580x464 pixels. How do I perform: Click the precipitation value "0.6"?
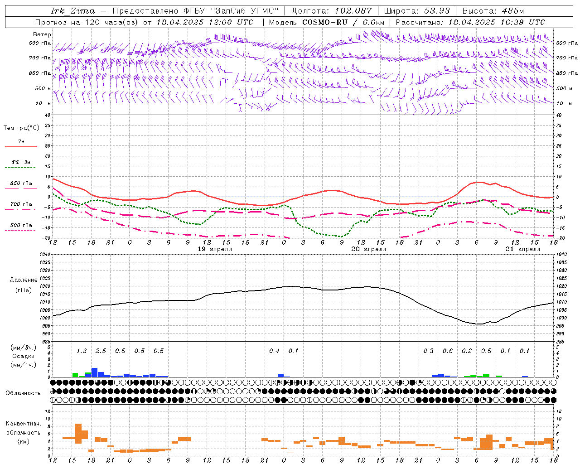click(x=448, y=351)
